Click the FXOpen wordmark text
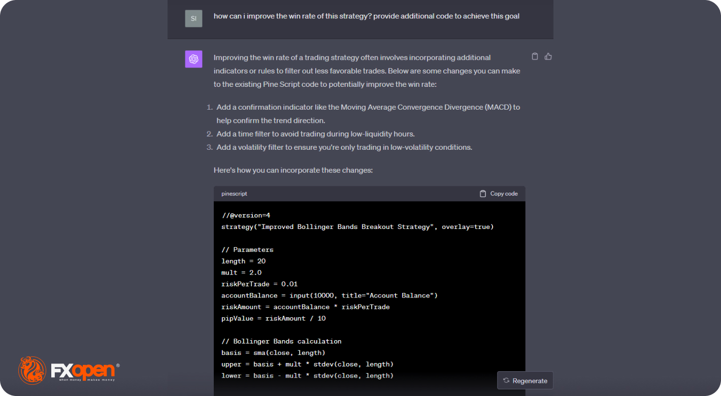Image resolution: width=721 pixels, height=396 pixels. coord(83,370)
